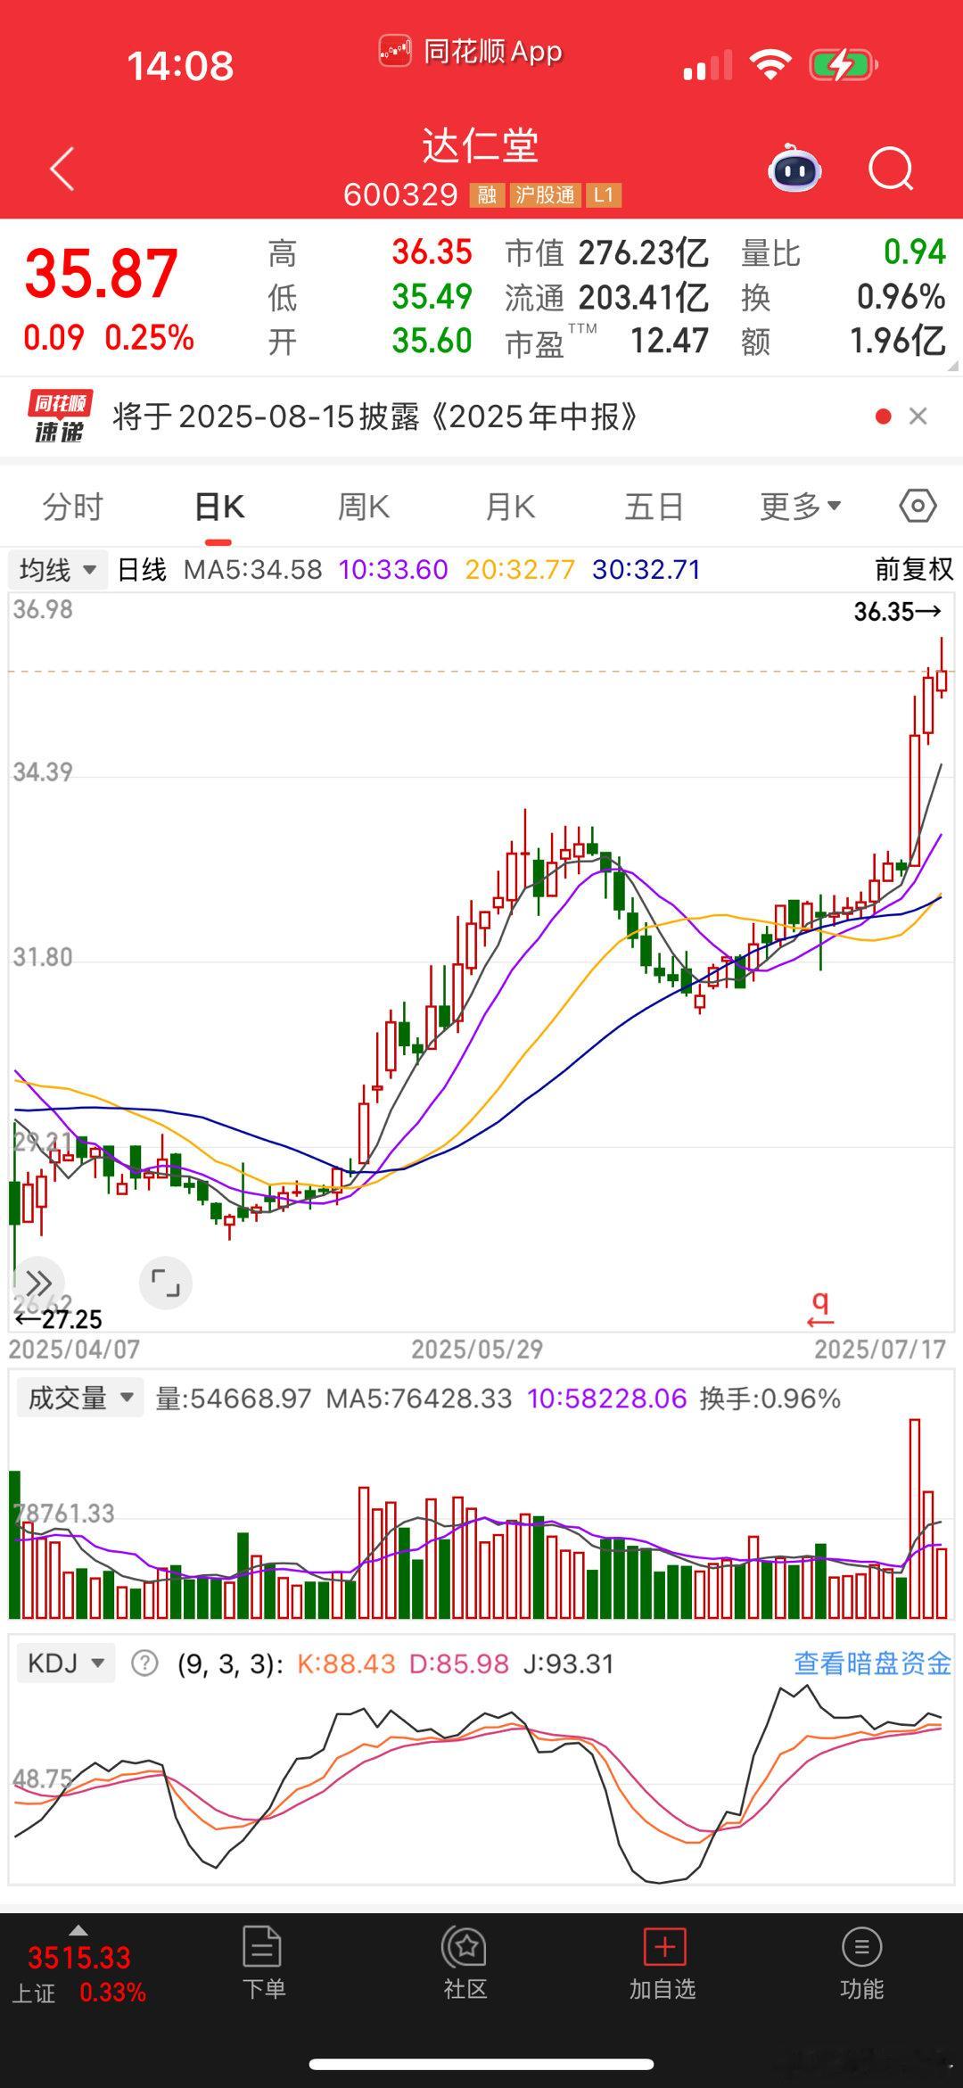Tap the 量比 0.94 value
This screenshot has height=2088, width=963.
(x=914, y=252)
